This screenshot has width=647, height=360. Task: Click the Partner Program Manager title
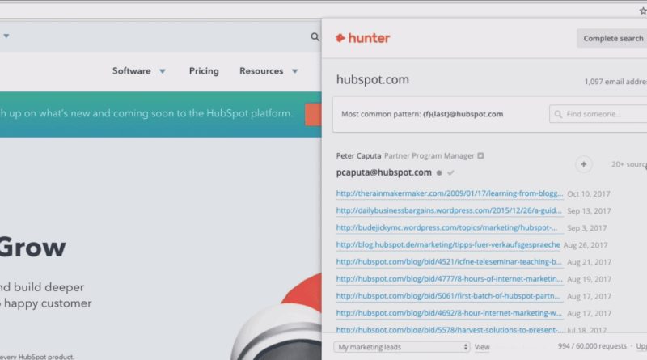tap(429, 155)
